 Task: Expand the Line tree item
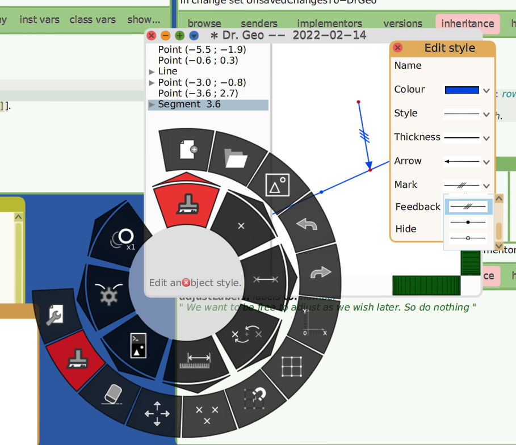(152, 72)
